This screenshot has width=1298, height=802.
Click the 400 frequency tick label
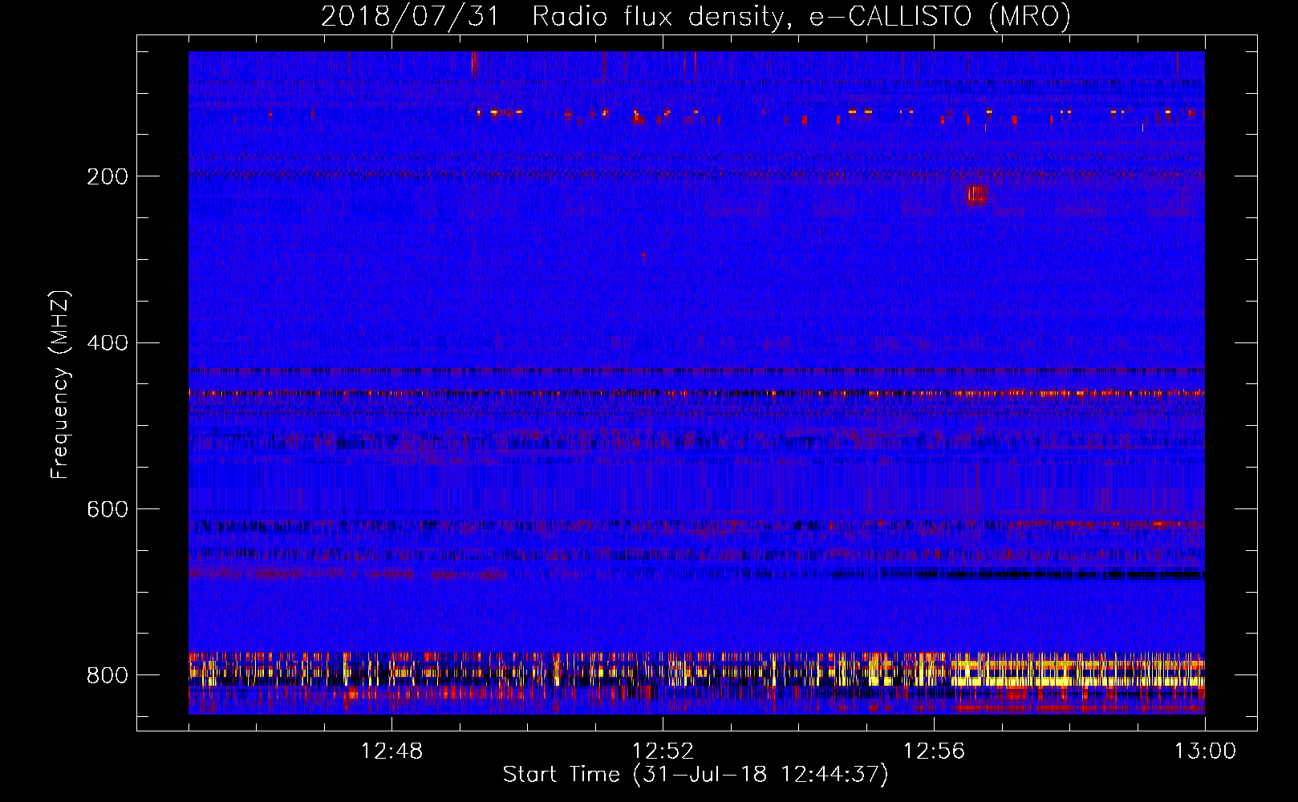point(107,343)
